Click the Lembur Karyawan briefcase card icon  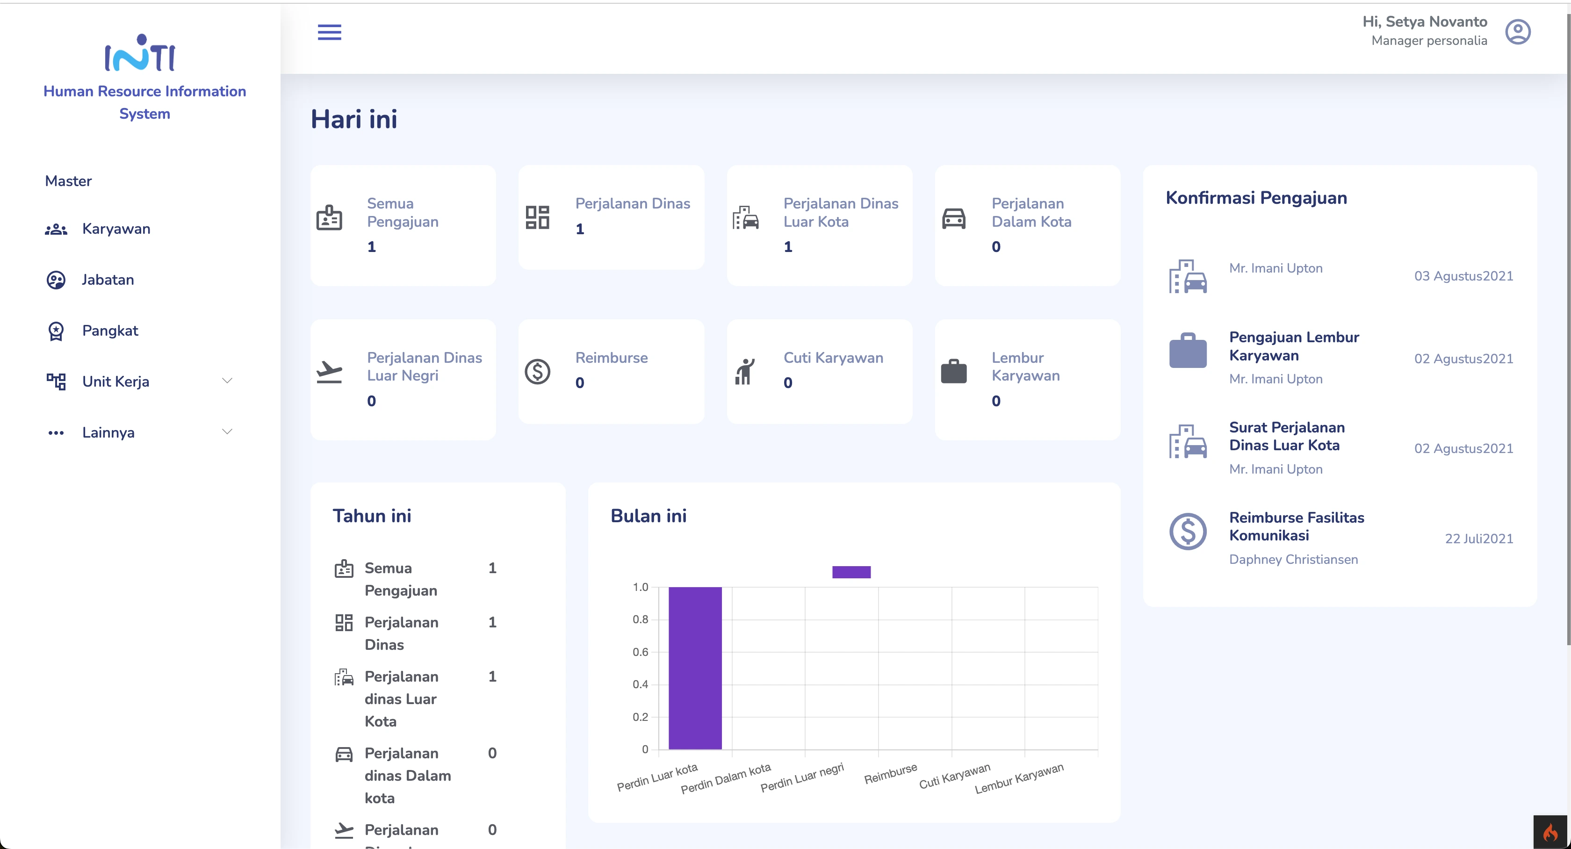pyautogui.click(x=954, y=371)
